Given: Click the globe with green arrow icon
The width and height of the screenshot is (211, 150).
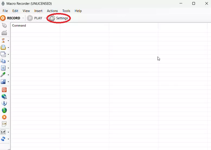Looking at the screenshot, I should 4,110.
